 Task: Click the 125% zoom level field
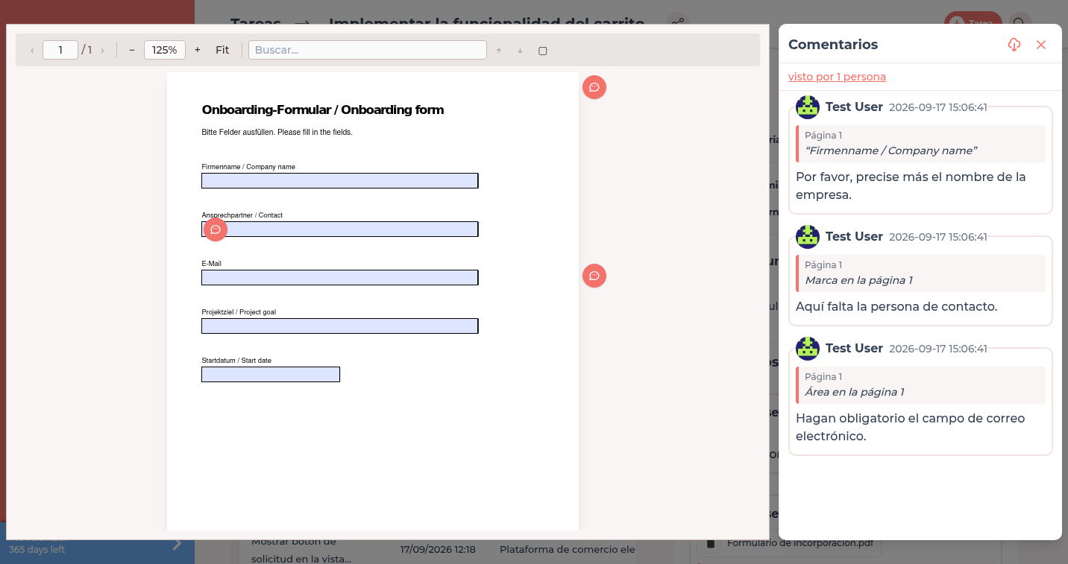tap(165, 50)
